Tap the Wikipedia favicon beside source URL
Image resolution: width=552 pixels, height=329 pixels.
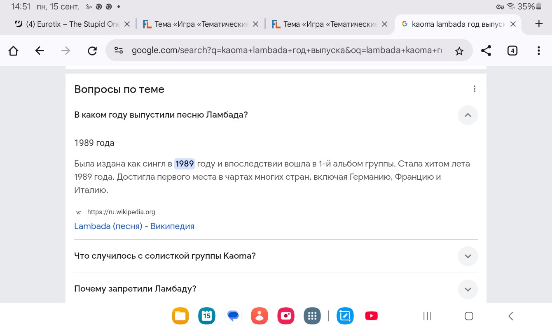[79, 213]
